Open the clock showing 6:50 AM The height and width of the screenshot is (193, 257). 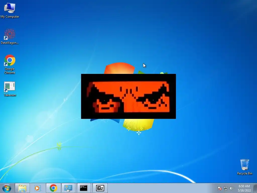coord(244,188)
